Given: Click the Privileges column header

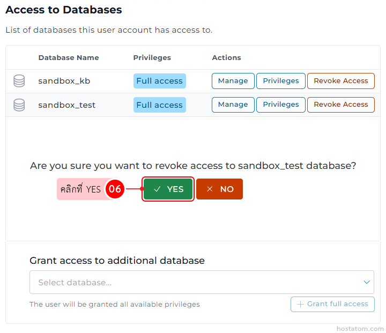Looking at the screenshot, I should point(152,57).
